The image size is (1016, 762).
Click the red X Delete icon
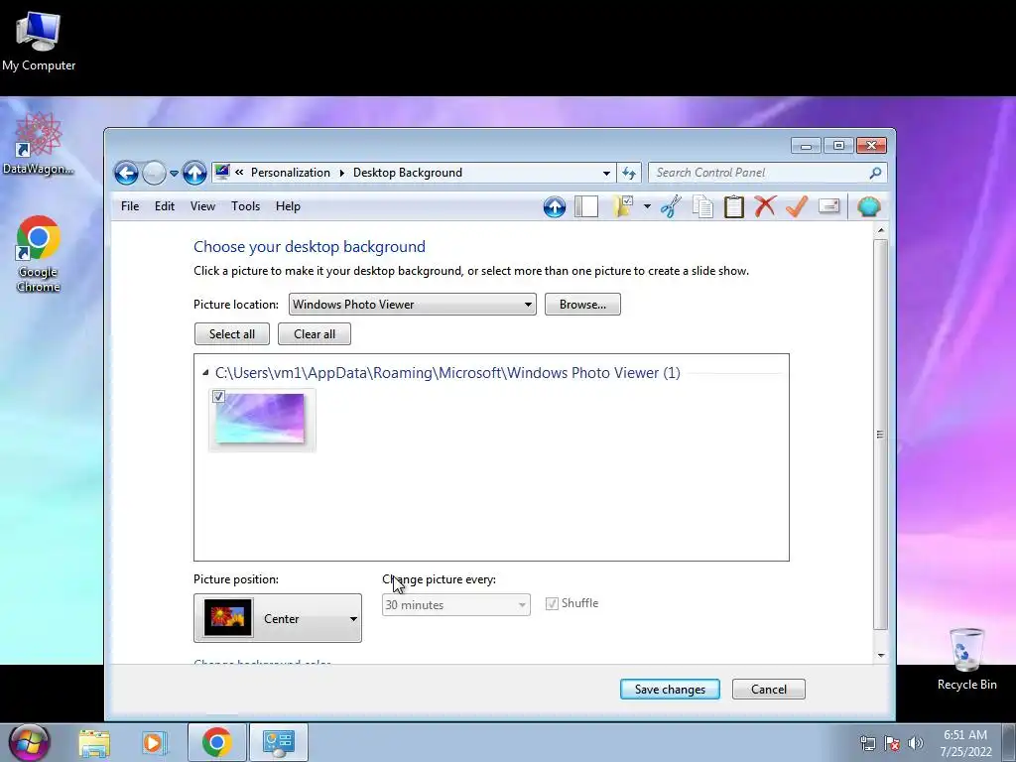765,206
